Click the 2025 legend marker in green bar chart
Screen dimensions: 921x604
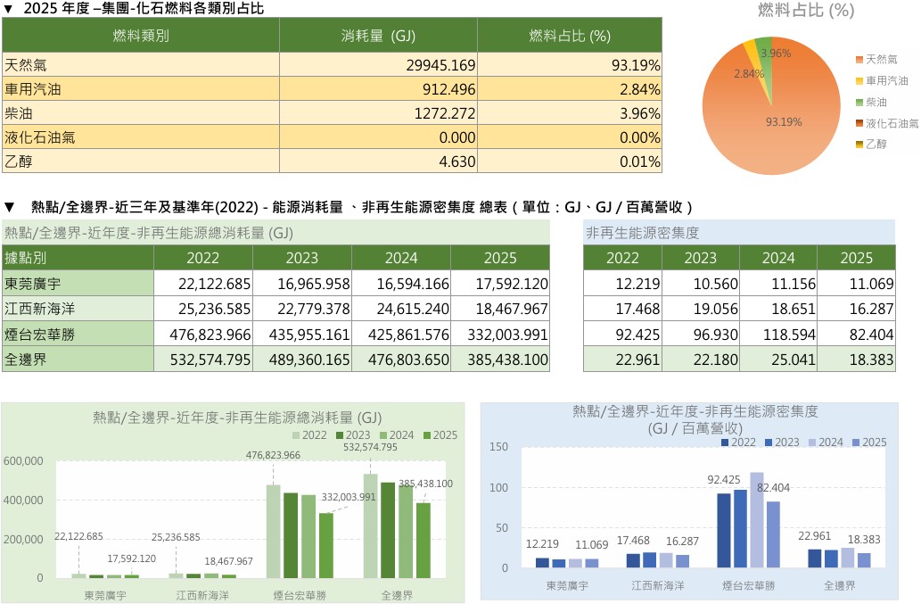coord(427,435)
